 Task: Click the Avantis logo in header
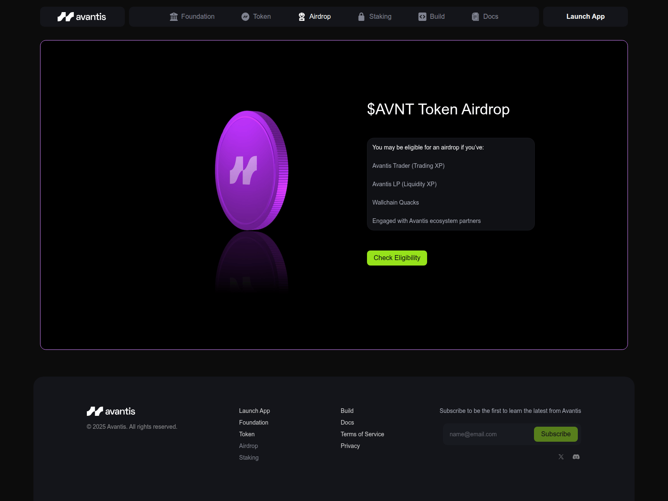pyautogui.click(x=82, y=17)
